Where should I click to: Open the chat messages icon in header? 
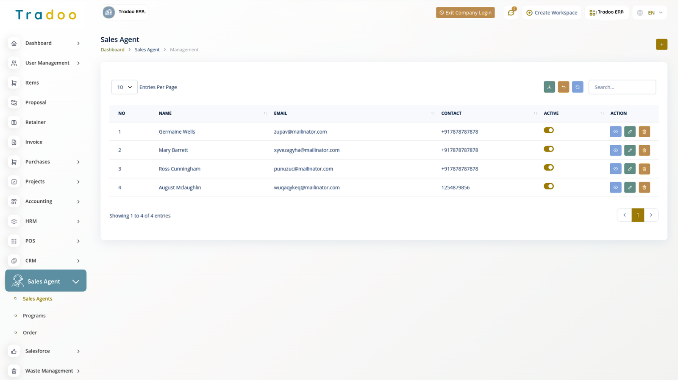coord(511,13)
